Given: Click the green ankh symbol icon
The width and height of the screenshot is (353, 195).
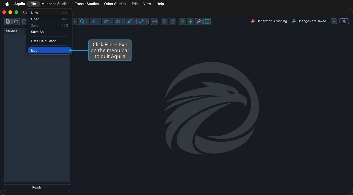Looking at the screenshot, I should click(191, 21).
